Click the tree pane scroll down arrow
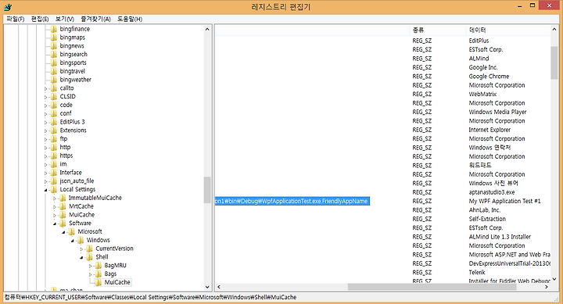 207,287
